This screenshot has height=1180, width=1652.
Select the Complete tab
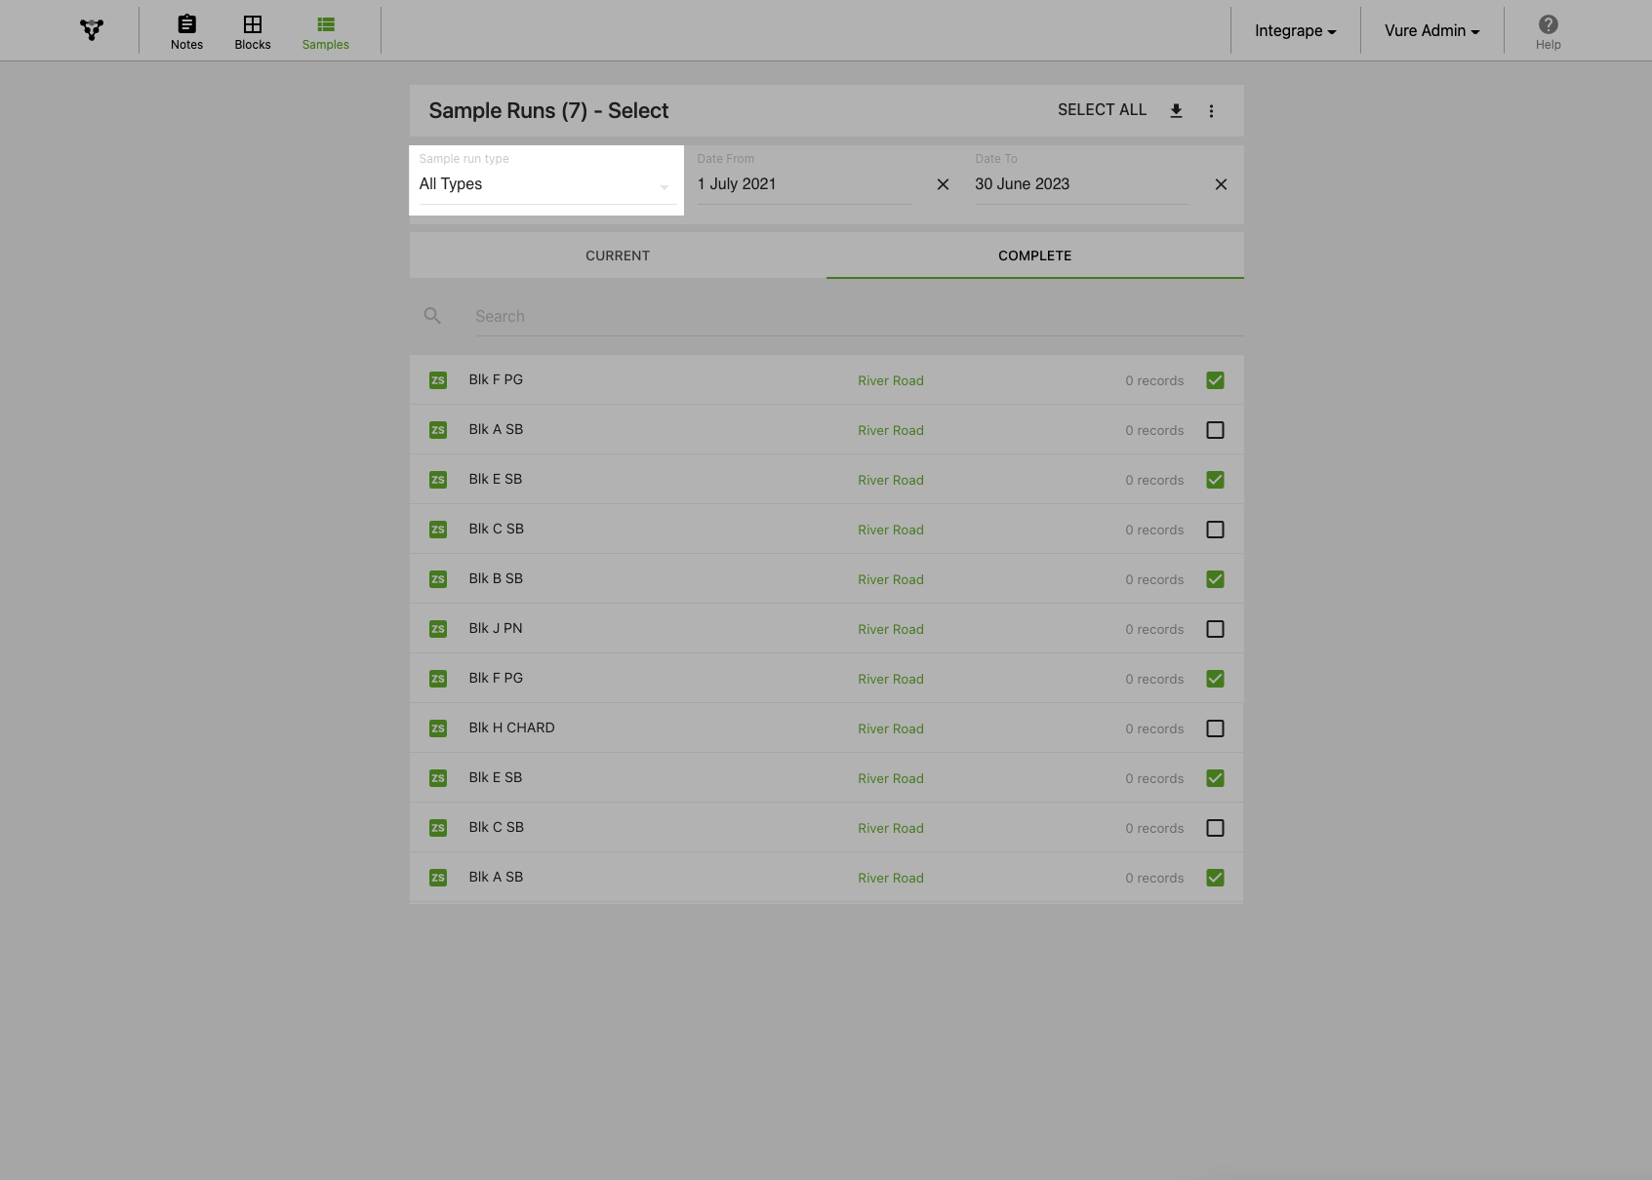coord(1034,256)
